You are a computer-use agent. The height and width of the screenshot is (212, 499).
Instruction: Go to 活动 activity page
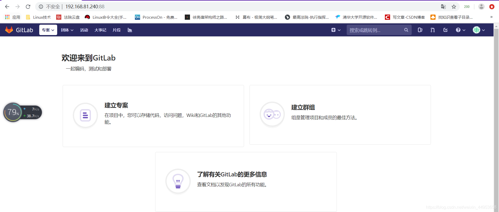(84, 30)
